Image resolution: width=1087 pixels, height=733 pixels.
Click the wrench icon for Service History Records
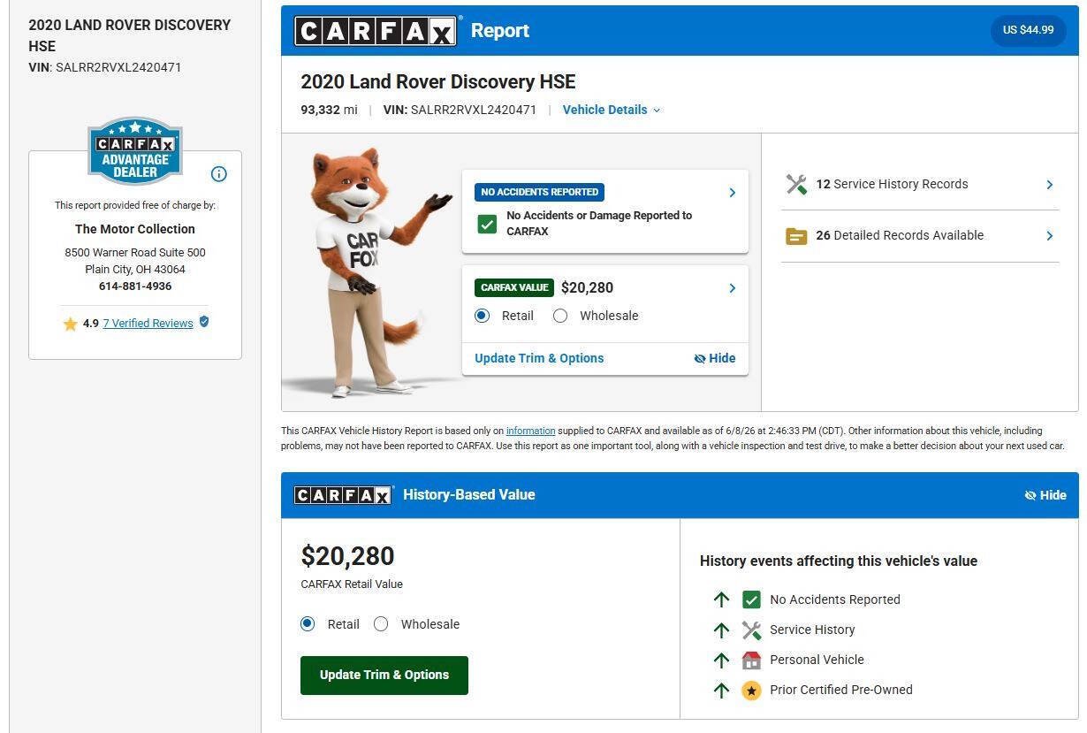coord(796,184)
